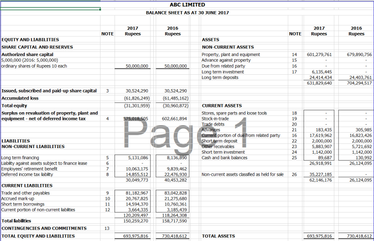Click the current liabilities subtotal 120,209,497
The height and width of the screenshot is (241, 374).
136,215
